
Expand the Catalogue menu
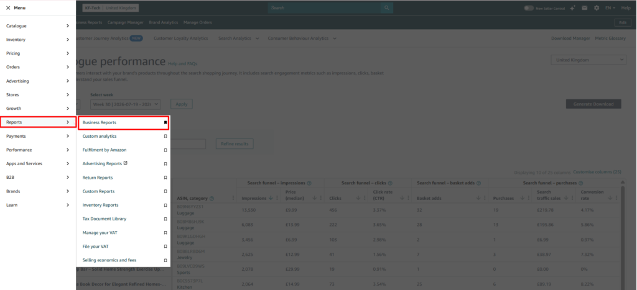(x=38, y=26)
